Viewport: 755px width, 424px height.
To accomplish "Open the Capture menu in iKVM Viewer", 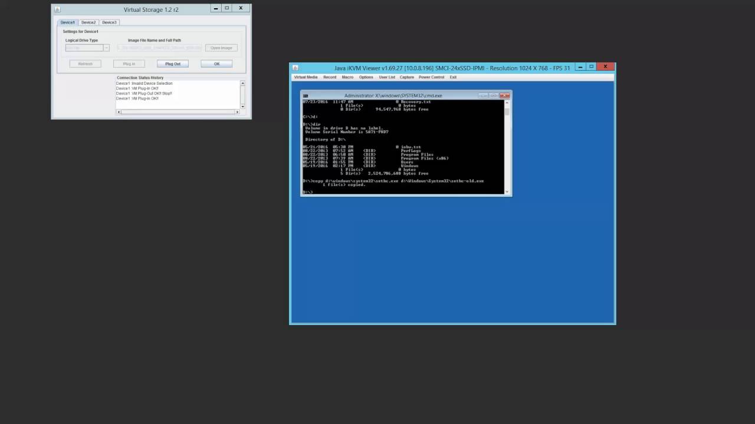I will (x=406, y=77).
